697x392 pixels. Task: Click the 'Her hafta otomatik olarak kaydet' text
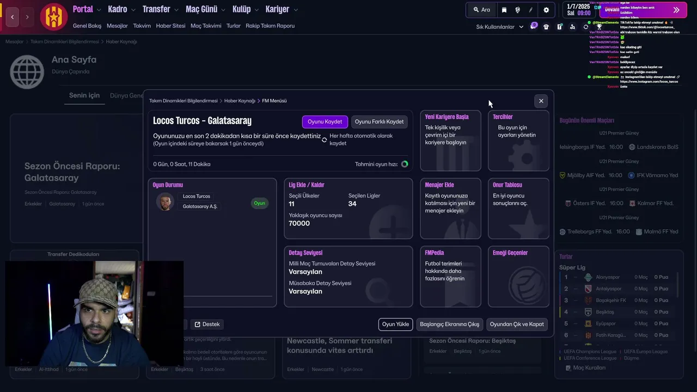361,139
